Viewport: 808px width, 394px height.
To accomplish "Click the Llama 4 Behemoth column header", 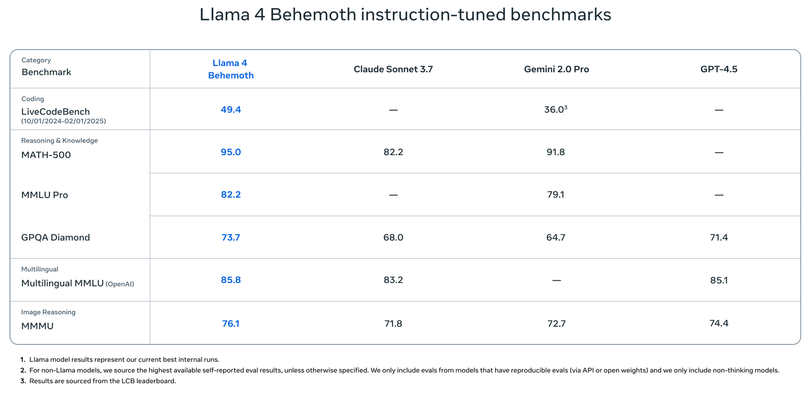I will click(x=231, y=69).
